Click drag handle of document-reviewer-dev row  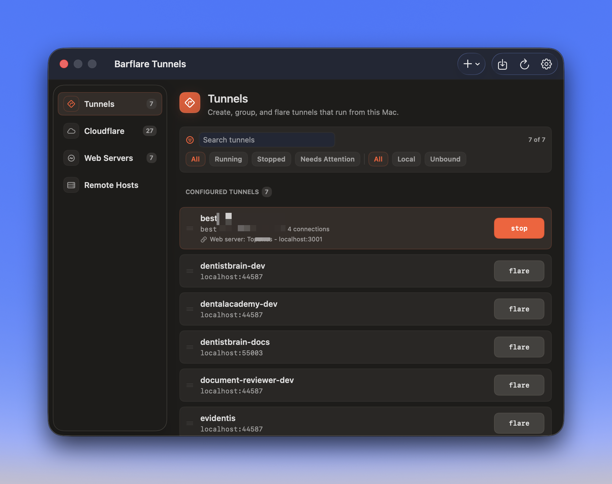[x=190, y=385]
